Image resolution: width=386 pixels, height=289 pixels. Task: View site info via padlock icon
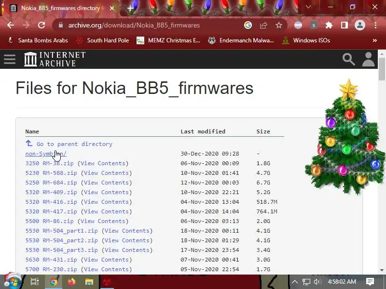[61, 25]
